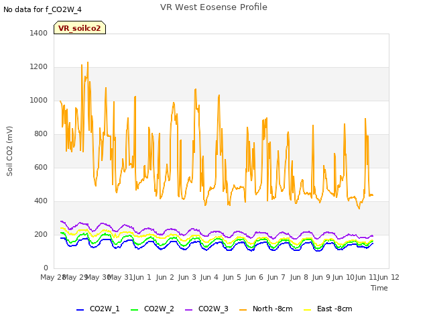Click the yellow East -8cm legend swatch
The height and width of the screenshot is (322, 429).
[308, 310]
